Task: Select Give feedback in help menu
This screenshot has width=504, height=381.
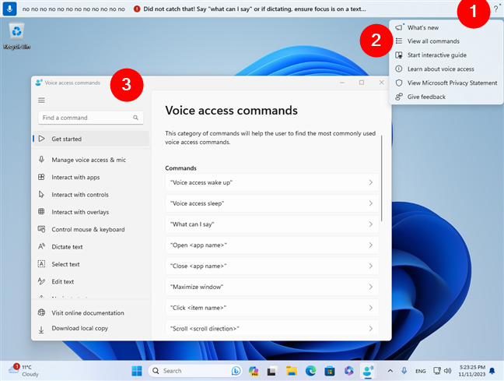Action: pyautogui.click(x=446, y=97)
